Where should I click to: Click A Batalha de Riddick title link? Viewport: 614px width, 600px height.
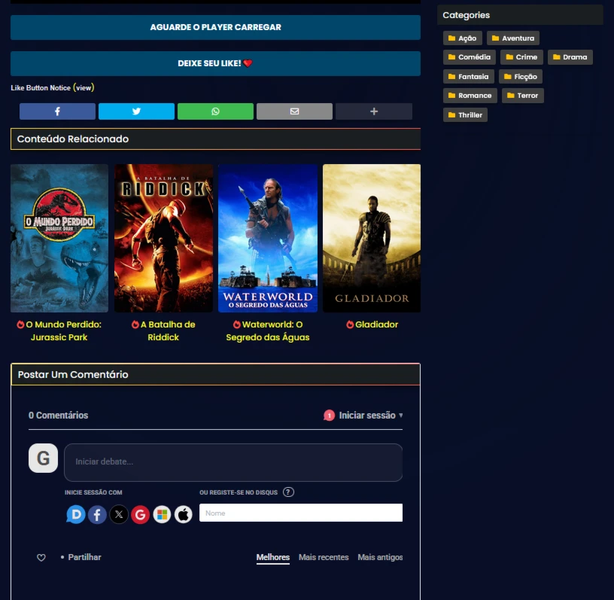click(x=163, y=330)
